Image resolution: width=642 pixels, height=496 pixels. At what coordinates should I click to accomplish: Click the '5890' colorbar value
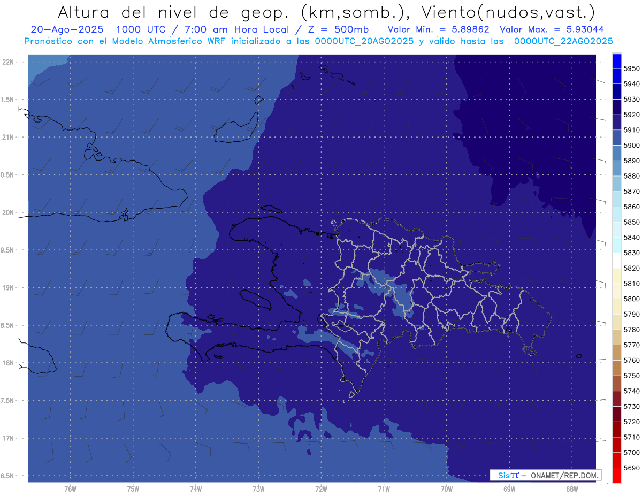coord(632,161)
